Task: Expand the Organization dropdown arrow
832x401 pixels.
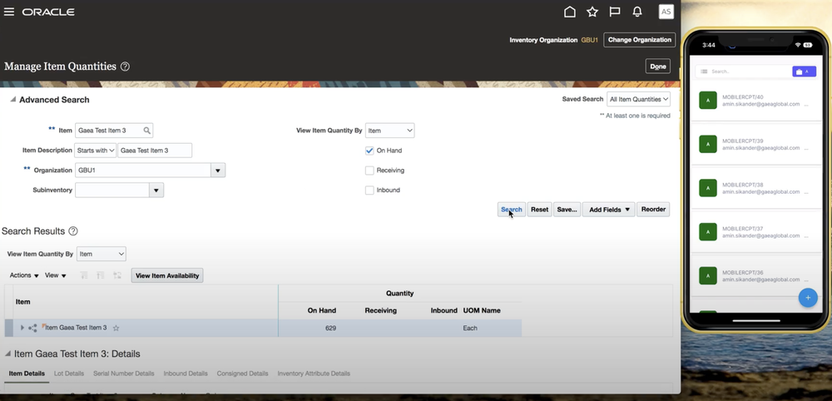Action: click(218, 171)
